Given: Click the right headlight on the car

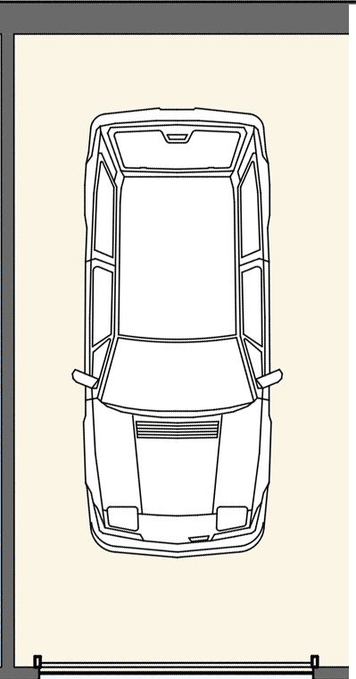Looking at the screenshot, I should click(232, 518).
